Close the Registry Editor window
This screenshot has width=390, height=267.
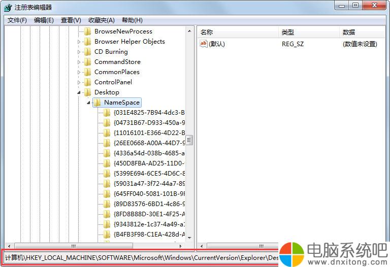(375, 5)
